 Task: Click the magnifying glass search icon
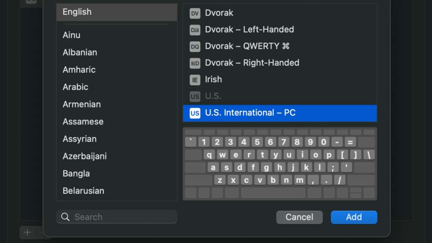[x=65, y=216]
